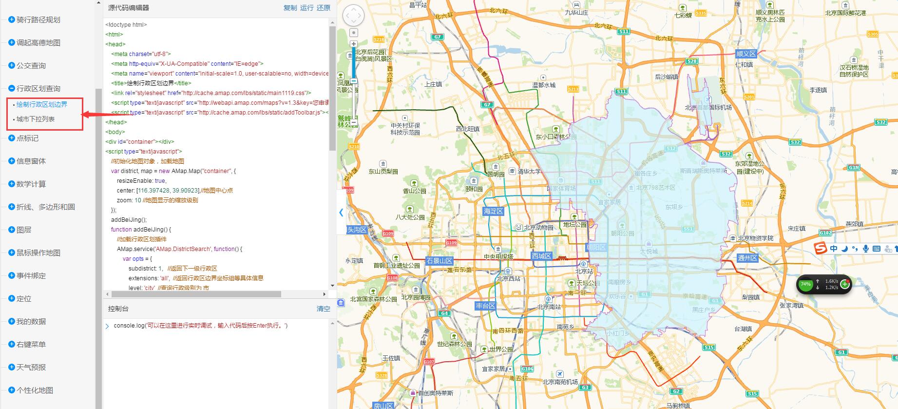Toggle the moon half-width/full-width icon
This screenshot has width=898, height=409.
[844, 249]
